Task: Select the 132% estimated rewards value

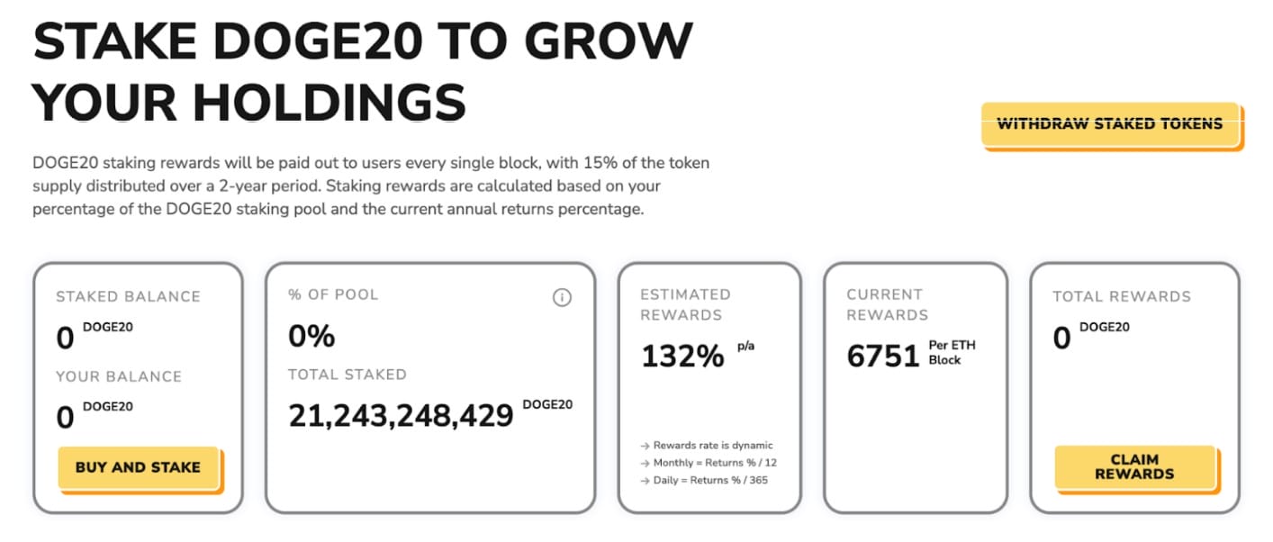Action: pyautogui.click(x=682, y=357)
